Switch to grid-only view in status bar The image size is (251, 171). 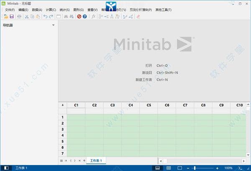pos(169,168)
